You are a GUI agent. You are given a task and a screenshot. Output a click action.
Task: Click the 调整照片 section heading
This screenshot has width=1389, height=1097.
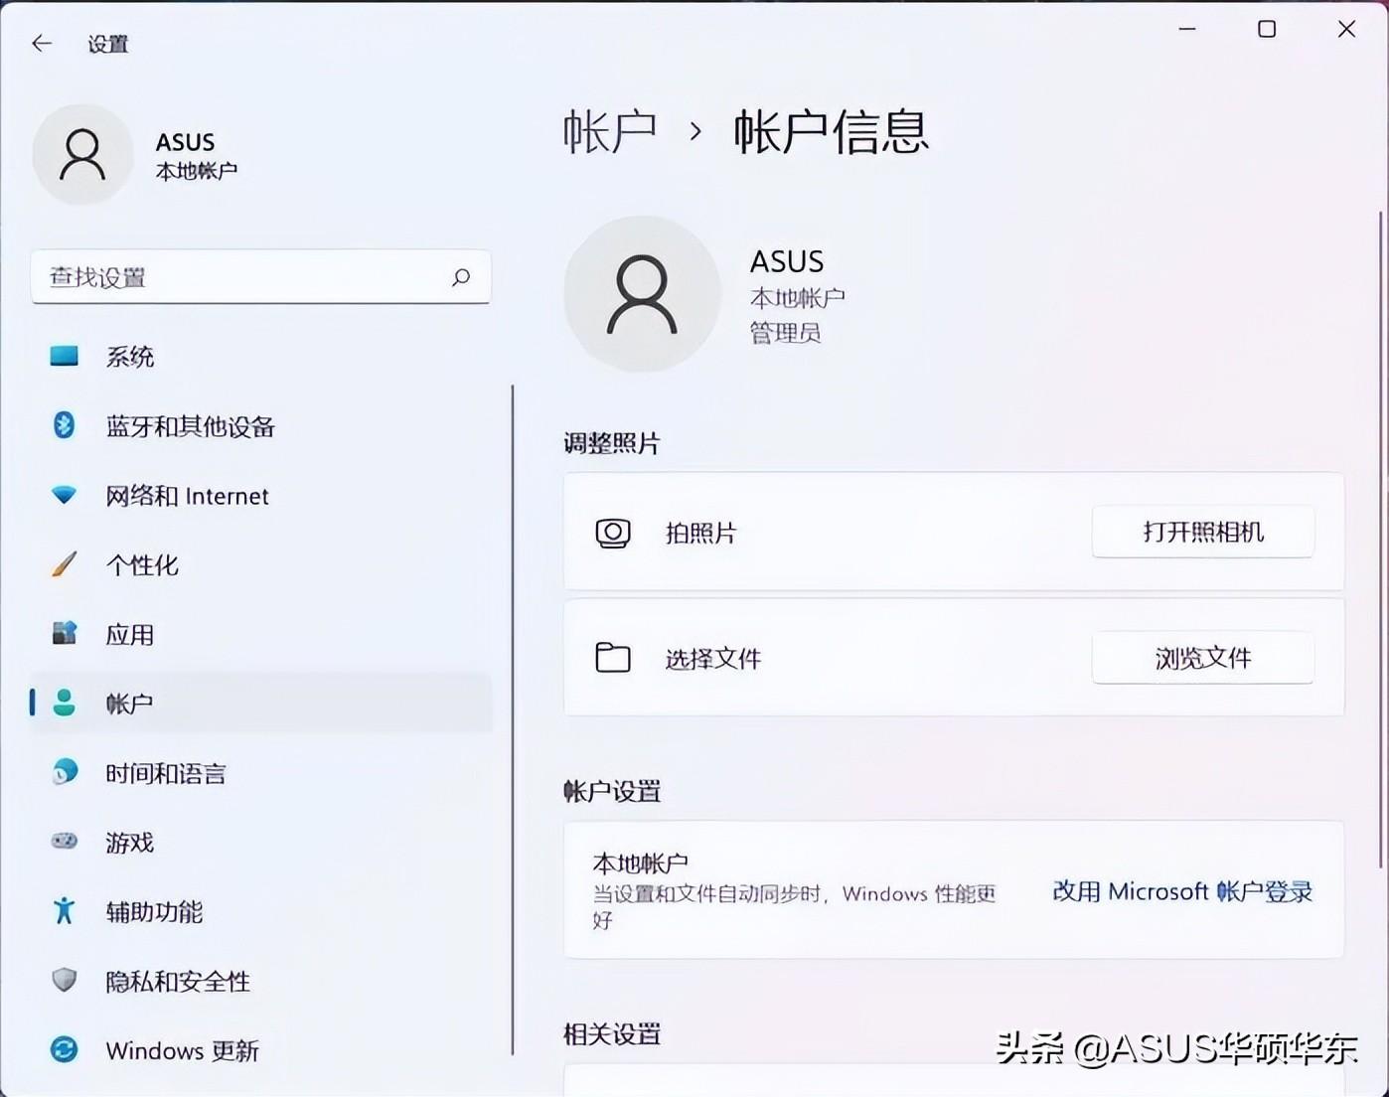click(x=612, y=443)
